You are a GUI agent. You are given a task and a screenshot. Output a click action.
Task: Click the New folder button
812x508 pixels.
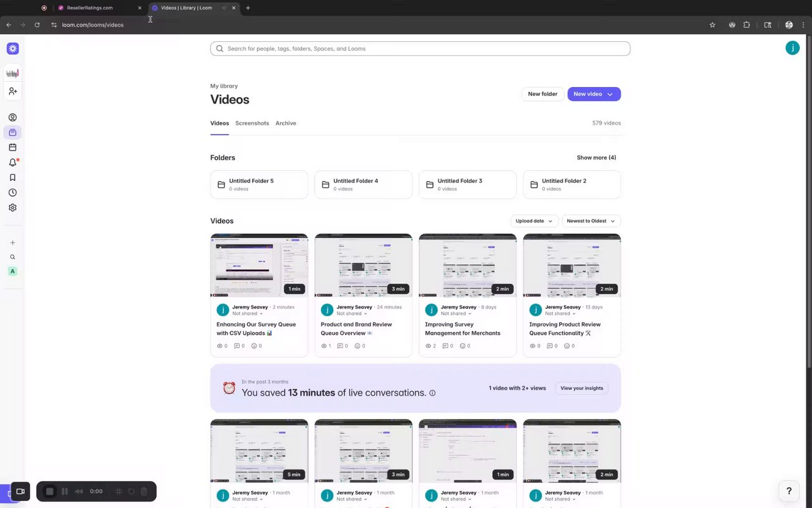point(543,94)
